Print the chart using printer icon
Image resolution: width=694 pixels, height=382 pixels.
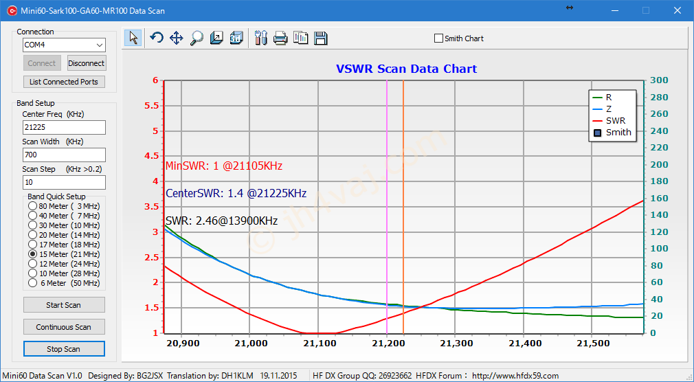point(280,38)
